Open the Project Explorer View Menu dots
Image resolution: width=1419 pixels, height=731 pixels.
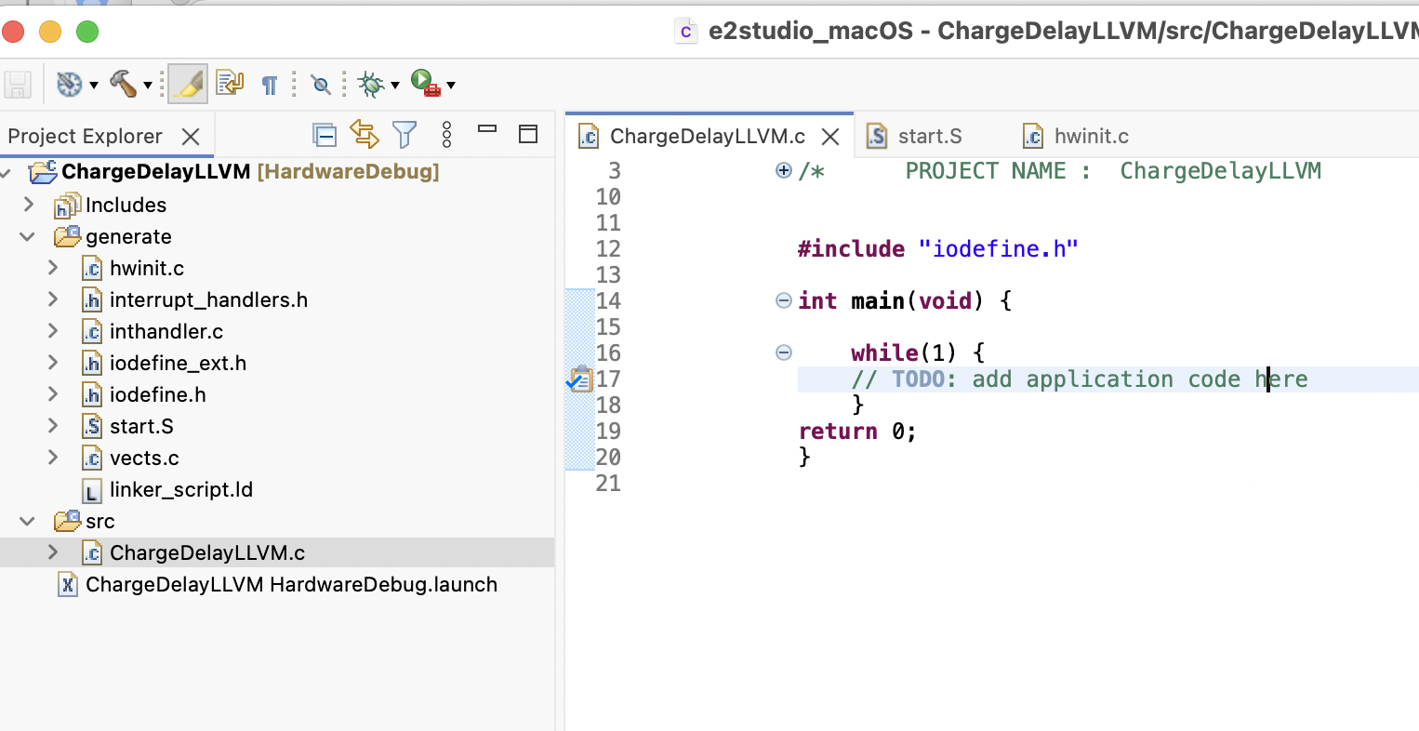[446, 134]
